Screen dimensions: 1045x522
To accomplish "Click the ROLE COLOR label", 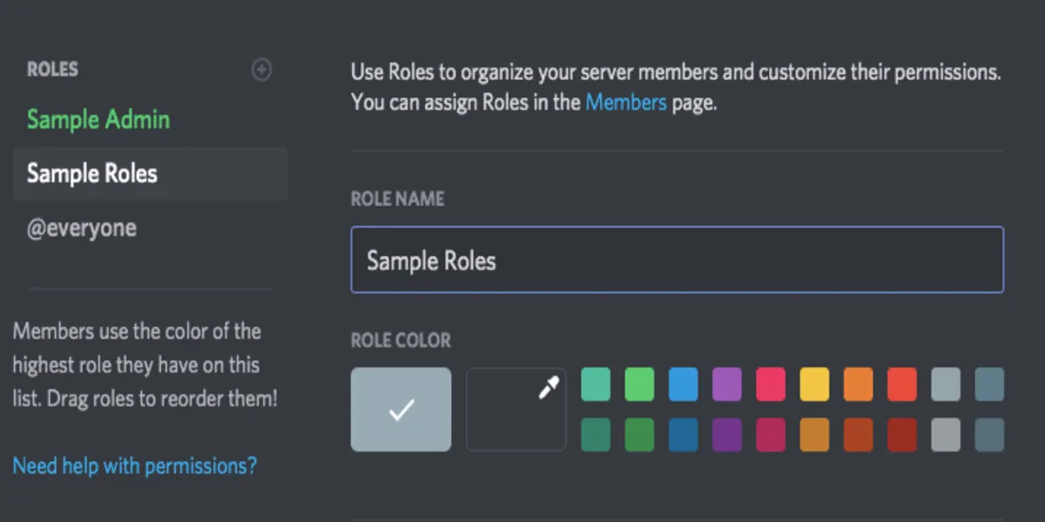I will tap(401, 340).
